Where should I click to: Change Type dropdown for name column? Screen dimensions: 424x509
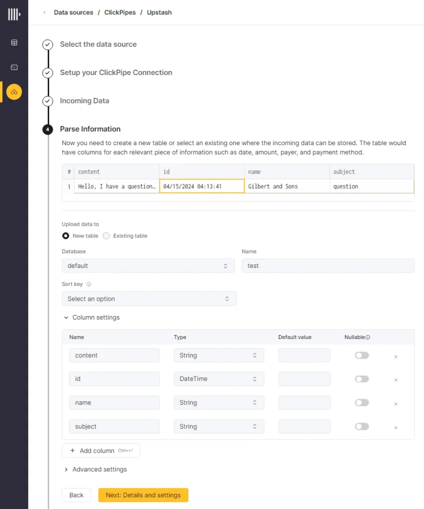click(219, 403)
